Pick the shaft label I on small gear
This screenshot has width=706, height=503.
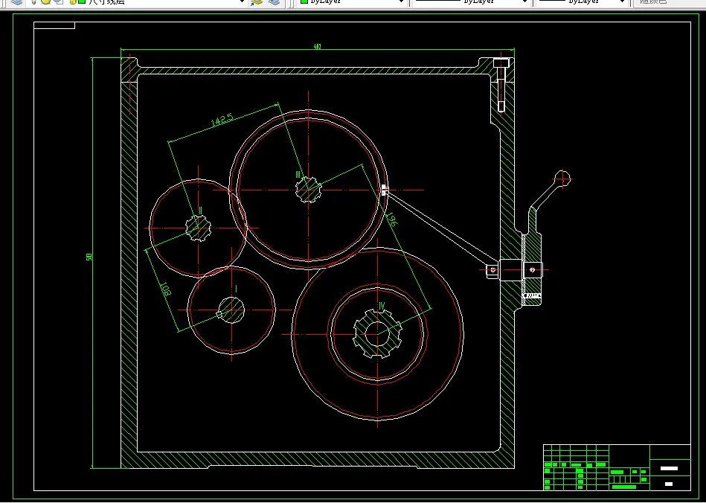point(236,289)
